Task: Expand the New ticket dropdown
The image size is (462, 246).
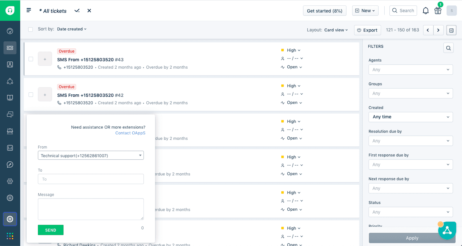Action: pos(365,11)
